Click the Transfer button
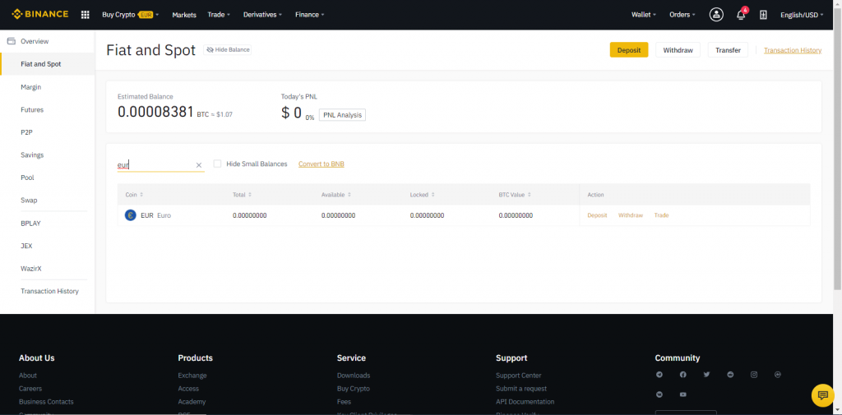The image size is (842, 415). [728, 50]
